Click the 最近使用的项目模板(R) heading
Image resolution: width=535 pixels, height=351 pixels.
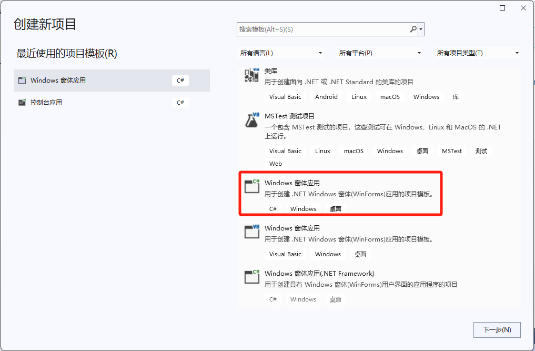[66, 54]
